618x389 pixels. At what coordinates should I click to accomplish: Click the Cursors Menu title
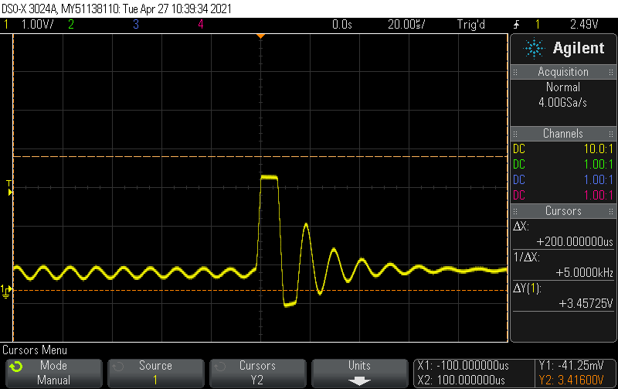[x=35, y=350]
